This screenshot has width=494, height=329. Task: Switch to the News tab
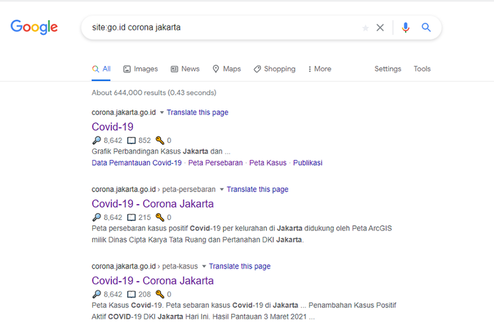coord(185,69)
